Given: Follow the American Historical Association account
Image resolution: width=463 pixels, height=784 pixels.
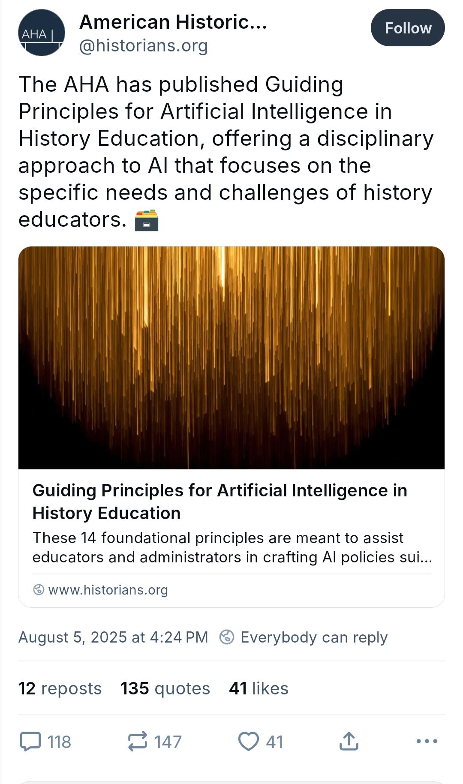Looking at the screenshot, I should 407,28.
